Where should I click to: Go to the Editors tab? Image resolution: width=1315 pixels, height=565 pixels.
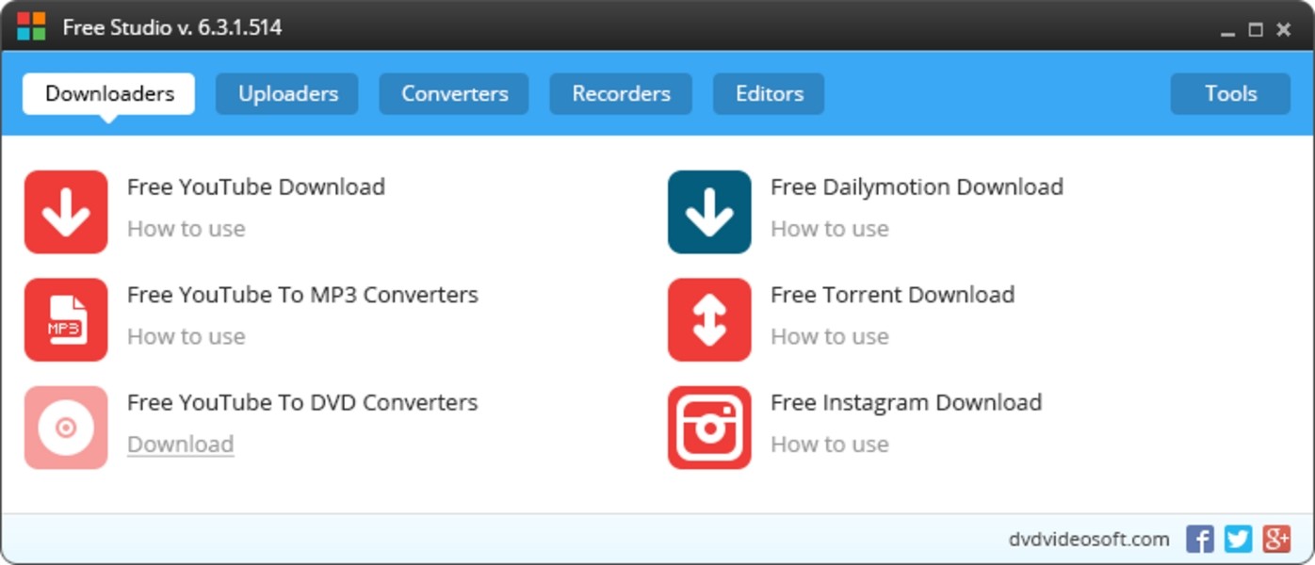tap(769, 94)
